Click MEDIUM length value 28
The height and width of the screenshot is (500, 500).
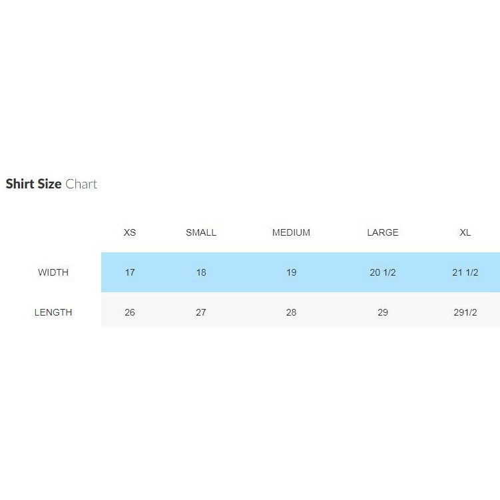click(291, 312)
